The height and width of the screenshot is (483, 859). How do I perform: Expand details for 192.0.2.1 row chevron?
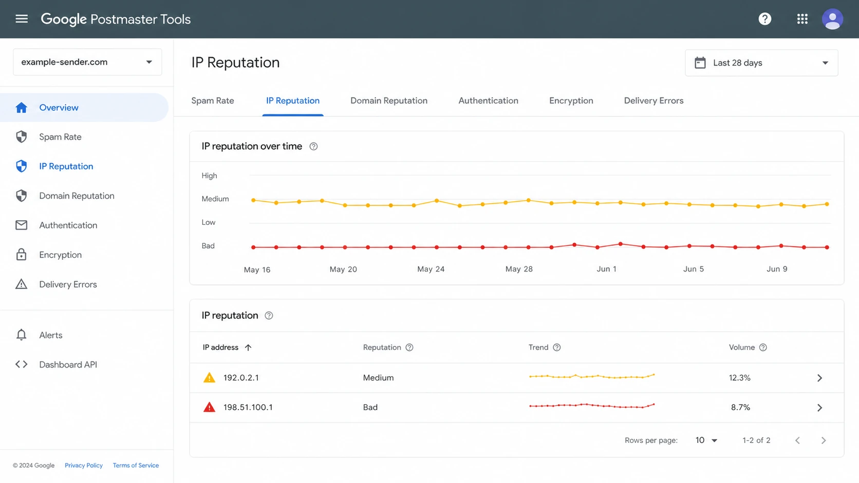tap(819, 378)
